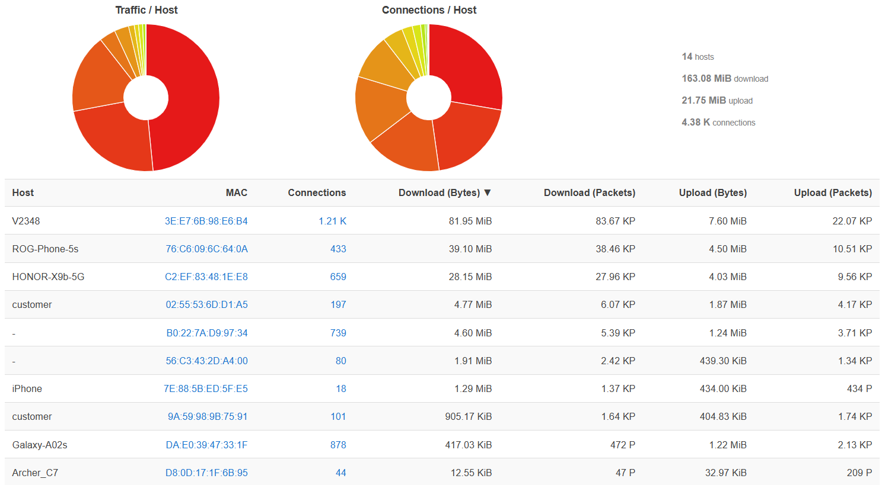Sort by MAC column header
882x485 pixels.
tap(237, 192)
